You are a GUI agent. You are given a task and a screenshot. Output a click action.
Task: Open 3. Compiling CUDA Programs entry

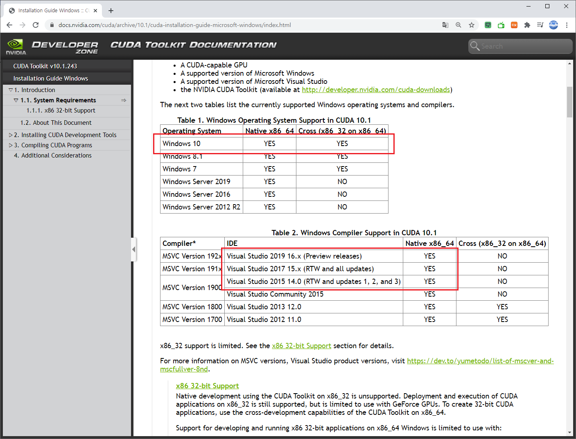pyautogui.click(x=53, y=145)
